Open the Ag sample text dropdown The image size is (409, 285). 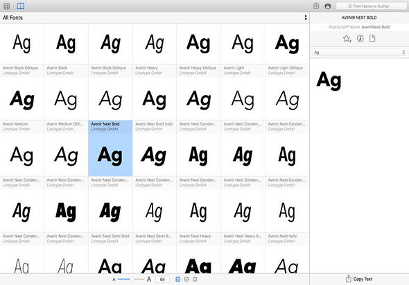pyautogui.click(x=359, y=53)
